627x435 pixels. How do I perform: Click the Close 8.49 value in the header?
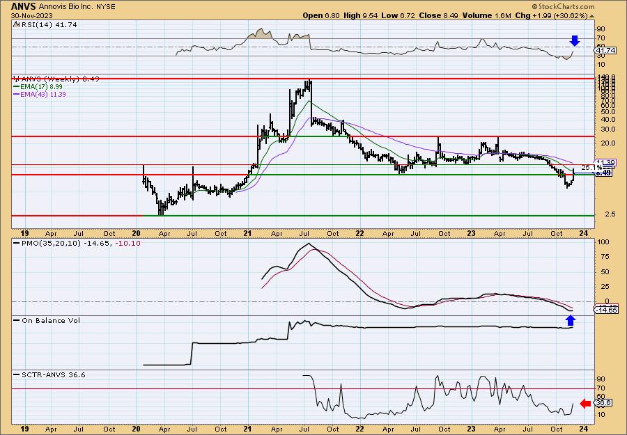point(439,15)
